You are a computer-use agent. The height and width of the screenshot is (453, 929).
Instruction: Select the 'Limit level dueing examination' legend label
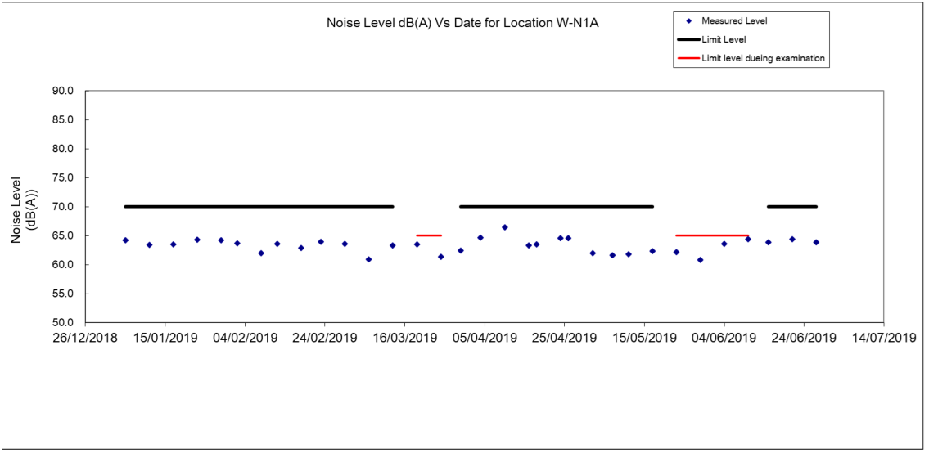tap(763, 58)
